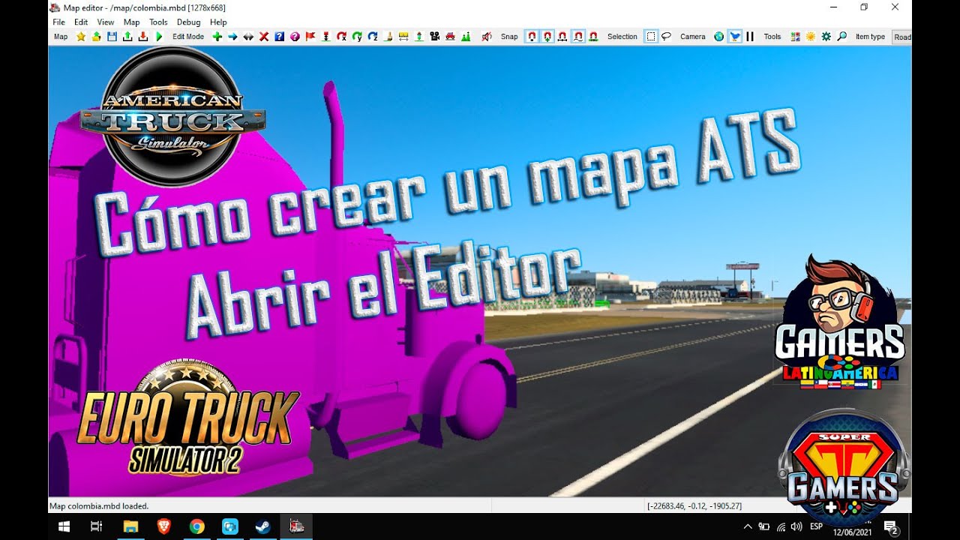The width and height of the screenshot is (960, 540).
Task: Toggle the third snap magnet option
Action: tap(562, 36)
